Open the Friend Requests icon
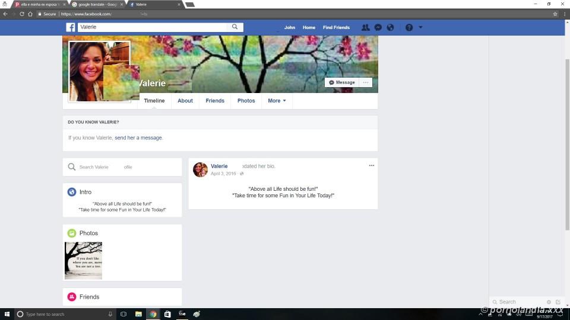The height and width of the screenshot is (320, 570). [365, 27]
